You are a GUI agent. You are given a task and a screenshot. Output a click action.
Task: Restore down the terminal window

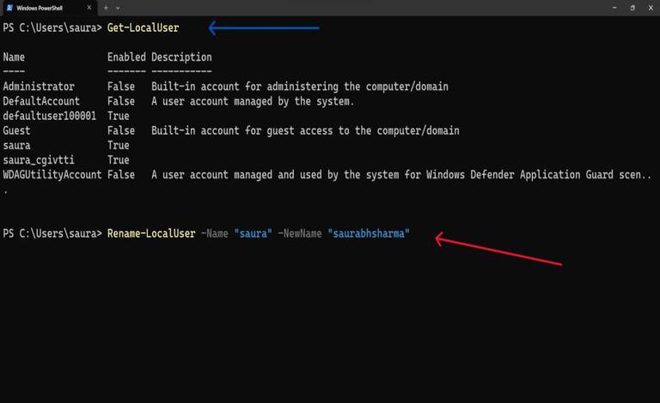pos(632,8)
